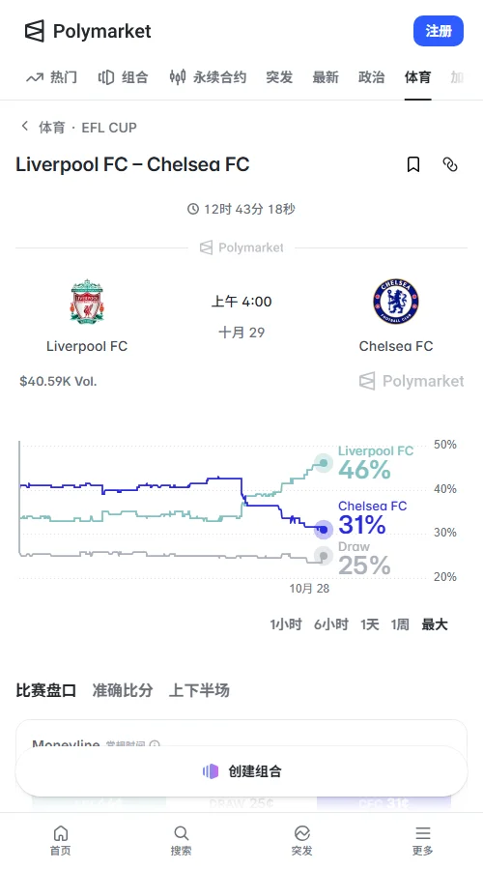The width and height of the screenshot is (483, 870).
Task: Click the Chelsea FC crest
Action: [395, 302]
